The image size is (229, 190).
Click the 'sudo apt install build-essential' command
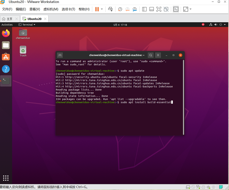coord(146,102)
